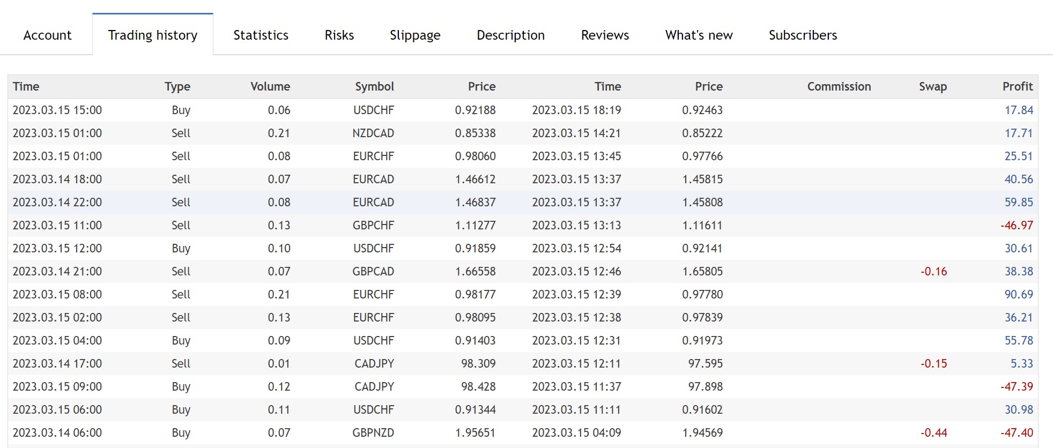Open the Reviews tab
This screenshot has width=1053, height=448.
605,35
